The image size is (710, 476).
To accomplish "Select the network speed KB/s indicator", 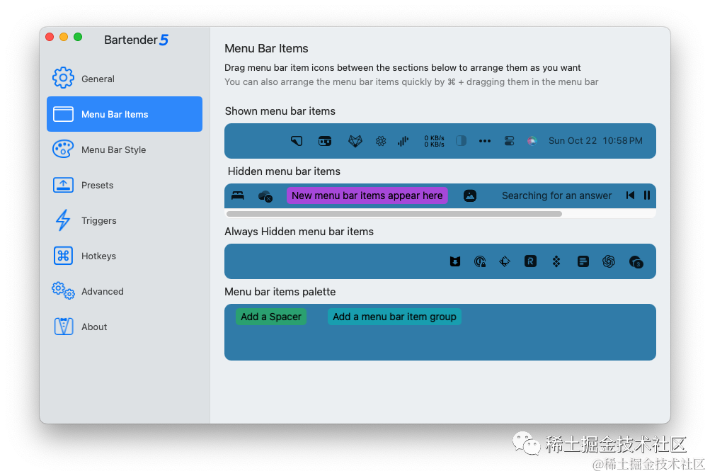I will coord(434,141).
